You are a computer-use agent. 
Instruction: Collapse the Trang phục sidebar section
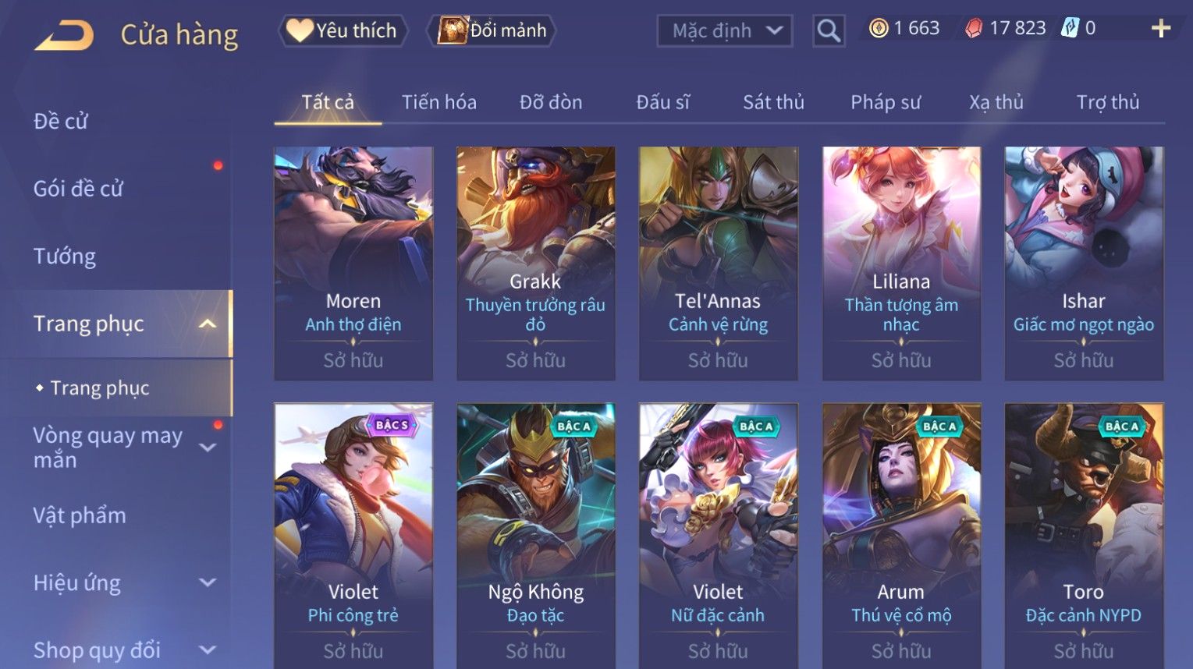click(208, 324)
